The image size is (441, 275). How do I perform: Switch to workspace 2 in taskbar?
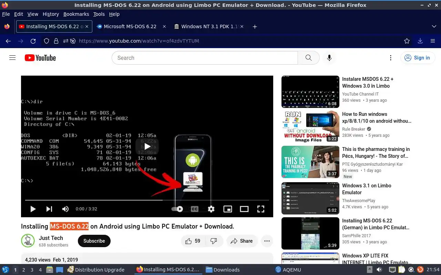point(23,270)
